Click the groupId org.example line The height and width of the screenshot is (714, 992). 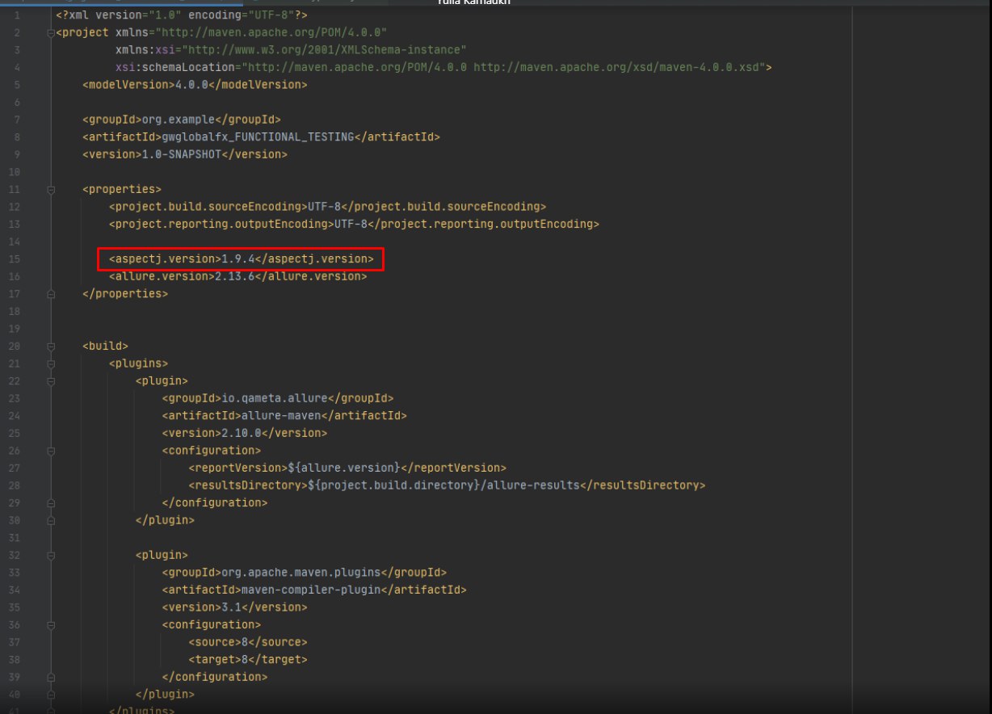click(x=182, y=120)
